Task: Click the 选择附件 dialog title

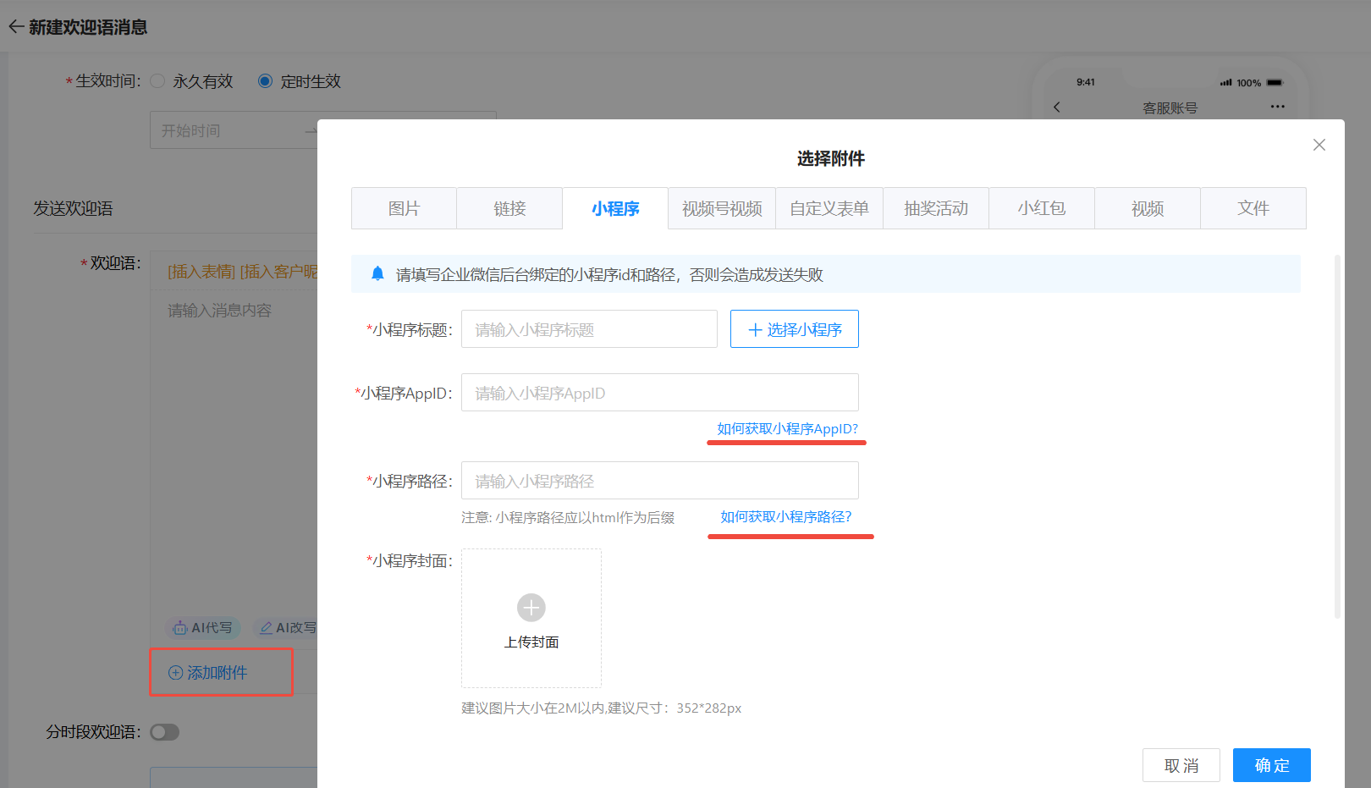Action: pos(831,158)
